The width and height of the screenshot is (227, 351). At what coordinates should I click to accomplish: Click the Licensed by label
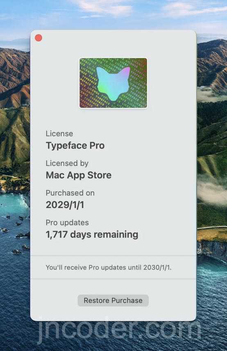click(67, 164)
